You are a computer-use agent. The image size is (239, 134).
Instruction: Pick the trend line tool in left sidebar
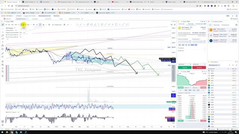[3, 32]
